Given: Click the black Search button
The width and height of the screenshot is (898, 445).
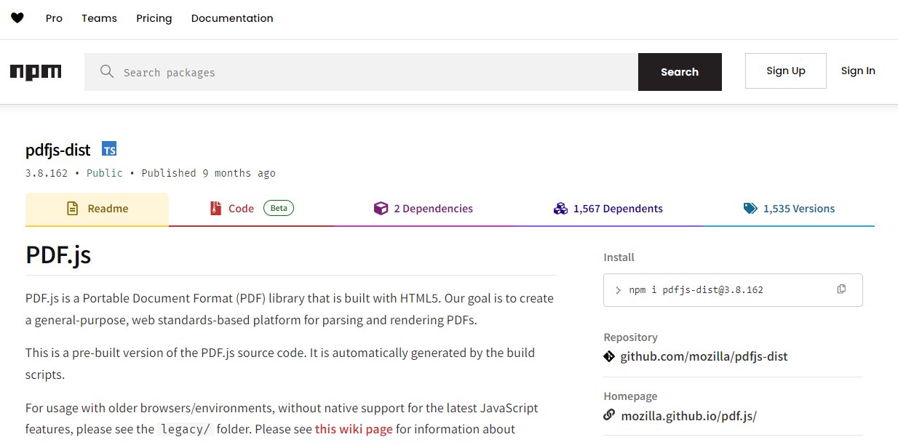Looking at the screenshot, I should click(x=680, y=72).
